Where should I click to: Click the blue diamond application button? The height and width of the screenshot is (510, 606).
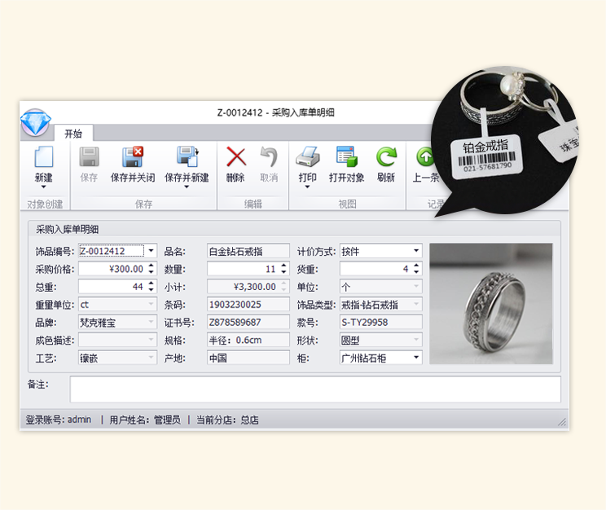pyautogui.click(x=36, y=124)
